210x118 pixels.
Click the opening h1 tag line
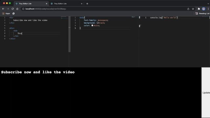11,18
